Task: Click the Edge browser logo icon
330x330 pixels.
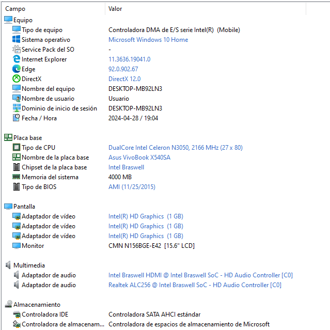Action: coord(17,69)
